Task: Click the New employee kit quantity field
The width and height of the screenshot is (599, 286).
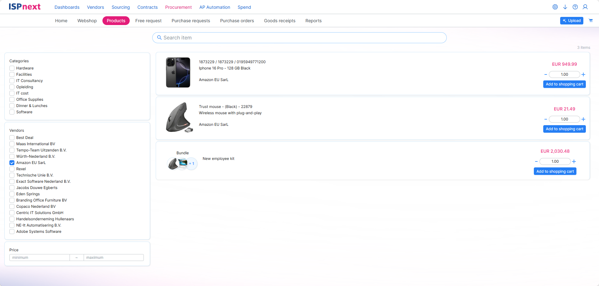Action: [x=555, y=161]
